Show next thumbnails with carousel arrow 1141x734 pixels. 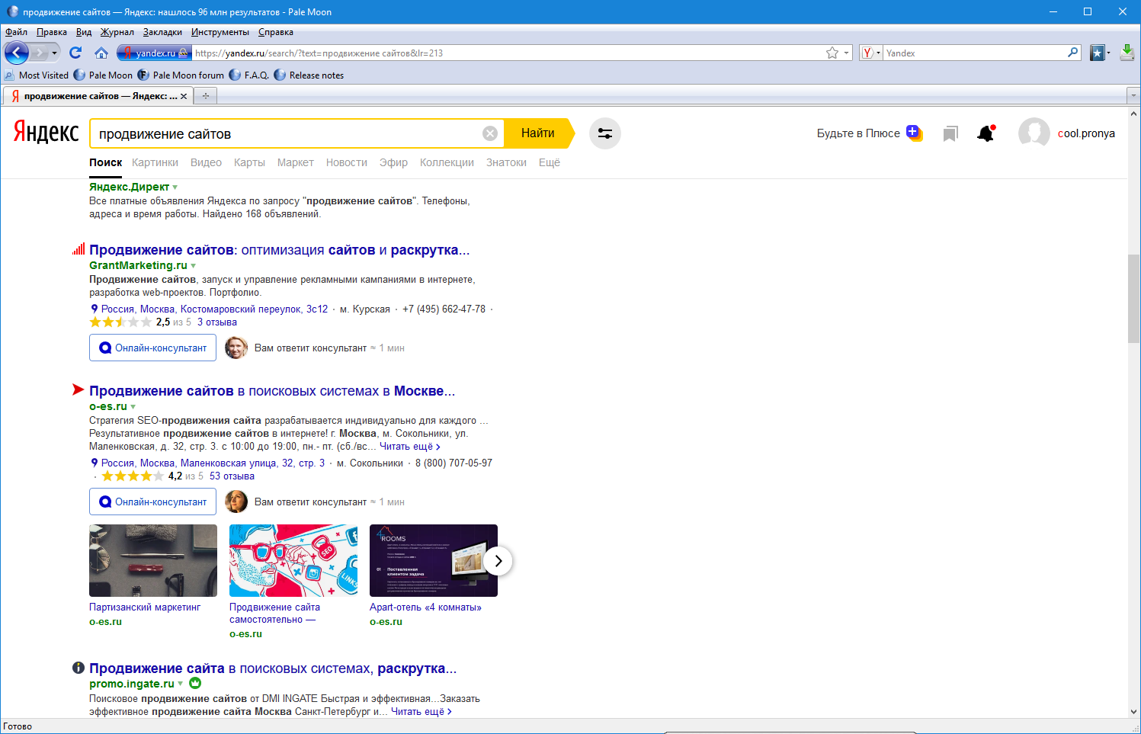[498, 561]
